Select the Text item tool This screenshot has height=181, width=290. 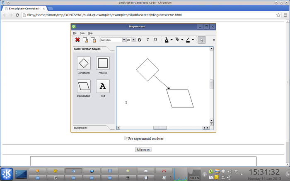pos(103,86)
